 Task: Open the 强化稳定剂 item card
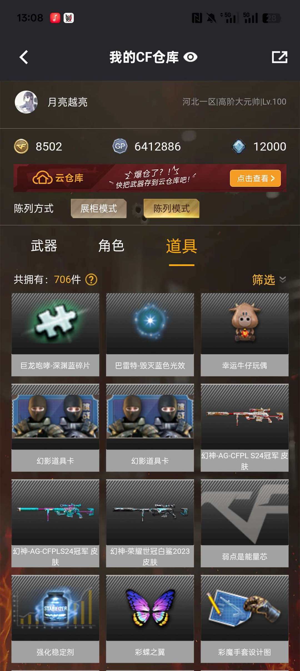[55, 619]
